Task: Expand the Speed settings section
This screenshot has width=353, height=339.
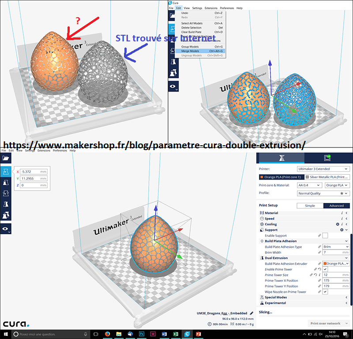Action: point(304,218)
